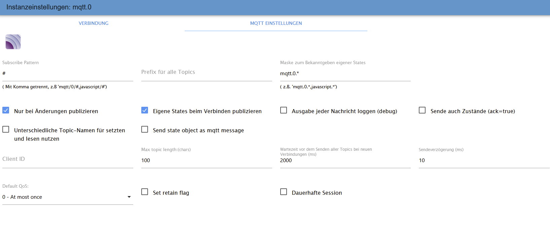Enable the 'Set retain flag' checkbox
The image size is (550, 233).
coord(145,192)
